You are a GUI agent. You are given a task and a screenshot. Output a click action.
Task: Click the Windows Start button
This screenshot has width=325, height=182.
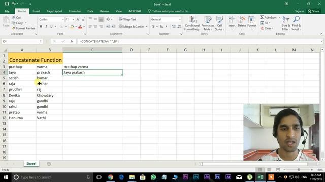click(6, 177)
